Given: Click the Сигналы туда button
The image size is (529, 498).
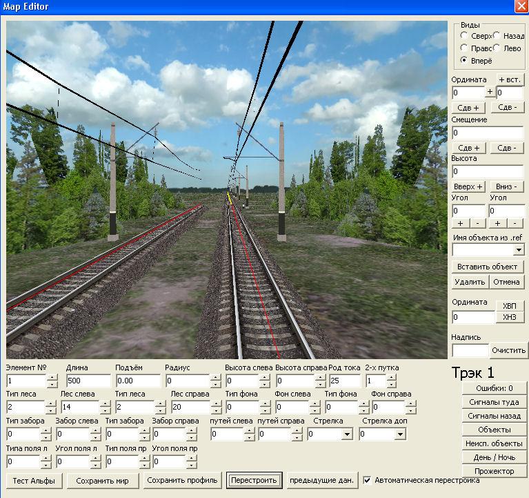Looking at the screenshot, I should (494, 401).
